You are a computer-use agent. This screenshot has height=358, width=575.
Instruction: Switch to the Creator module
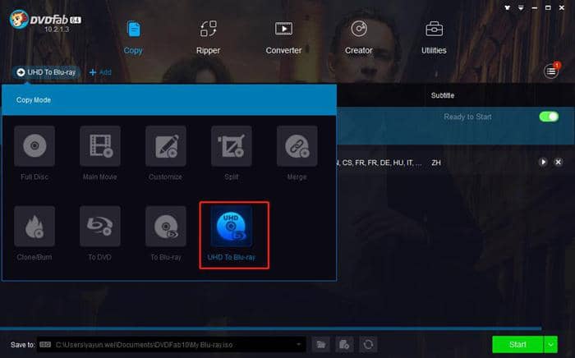point(359,38)
